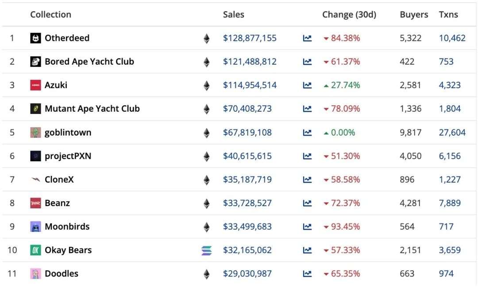Click the Okay Bears green logo
The image size is (478, 289).
[x=35, y=250]
